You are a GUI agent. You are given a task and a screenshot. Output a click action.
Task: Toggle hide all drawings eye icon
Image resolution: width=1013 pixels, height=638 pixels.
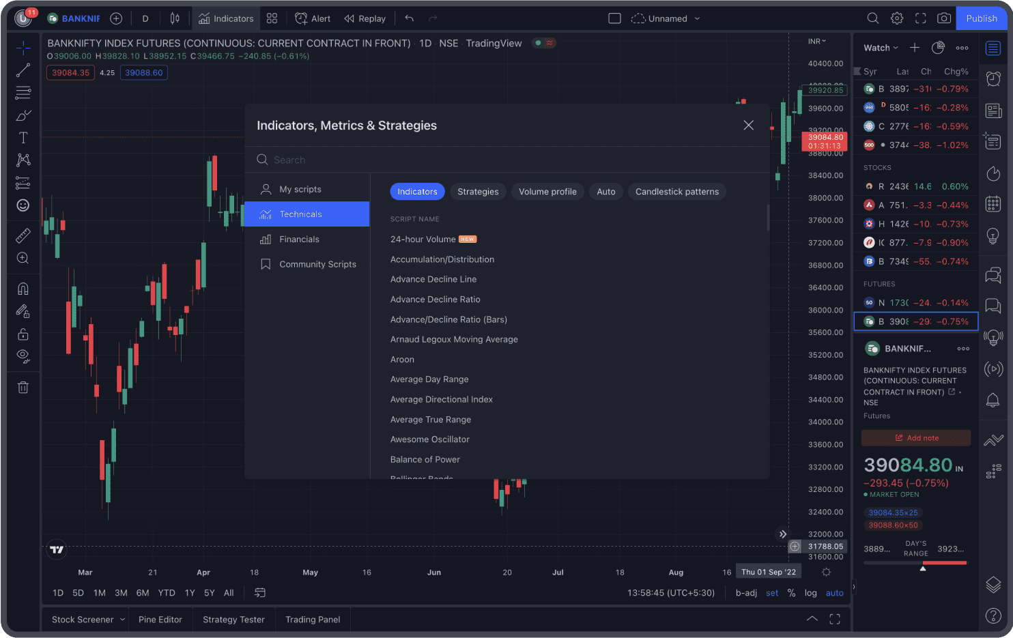point(23,356)
